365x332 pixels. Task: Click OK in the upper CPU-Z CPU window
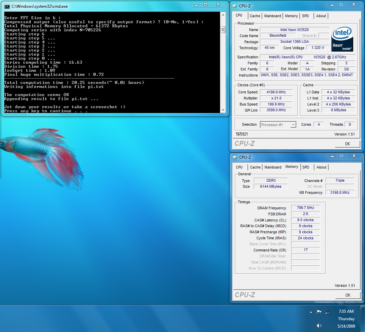coord(347,144)
